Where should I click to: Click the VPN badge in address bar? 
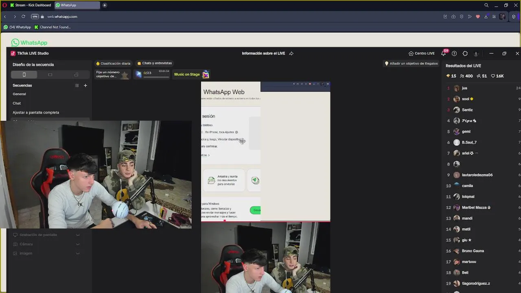point(35,17)
